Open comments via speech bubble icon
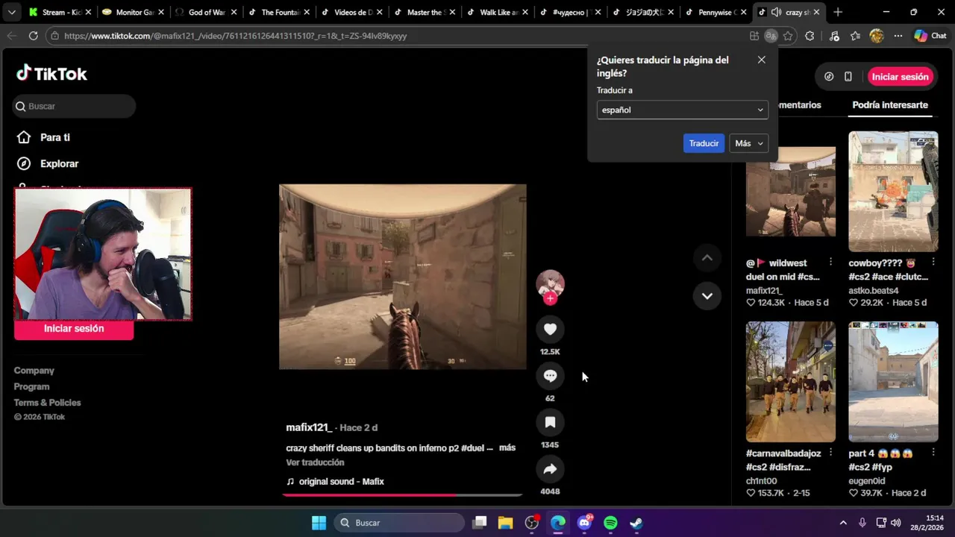The height and width of the screenshot is (537, 955). (550, 376)
